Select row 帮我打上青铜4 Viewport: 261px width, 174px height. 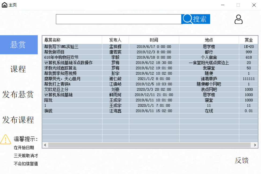150,84
